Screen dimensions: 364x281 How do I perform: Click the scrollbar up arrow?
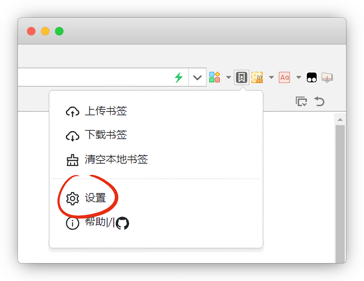pyautogui.click(x=340, y=120)
